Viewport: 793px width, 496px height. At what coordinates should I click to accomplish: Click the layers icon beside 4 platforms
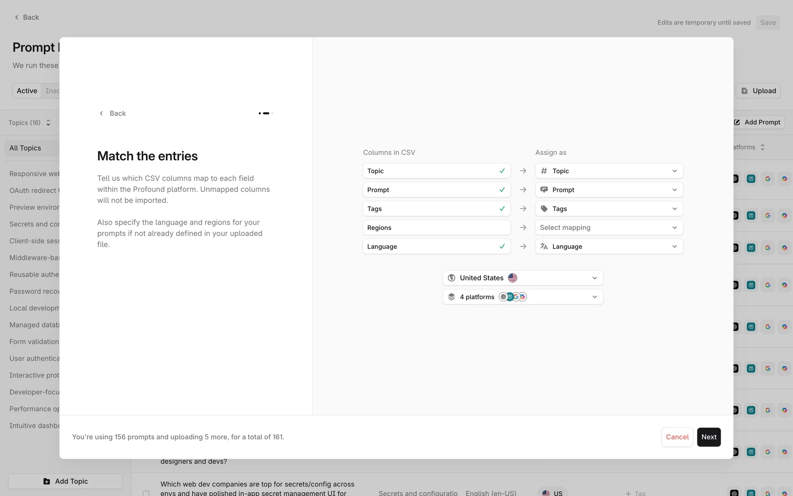point(451,297)
